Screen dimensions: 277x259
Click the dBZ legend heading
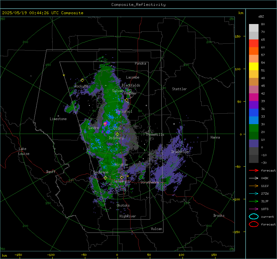pos(261,16)
